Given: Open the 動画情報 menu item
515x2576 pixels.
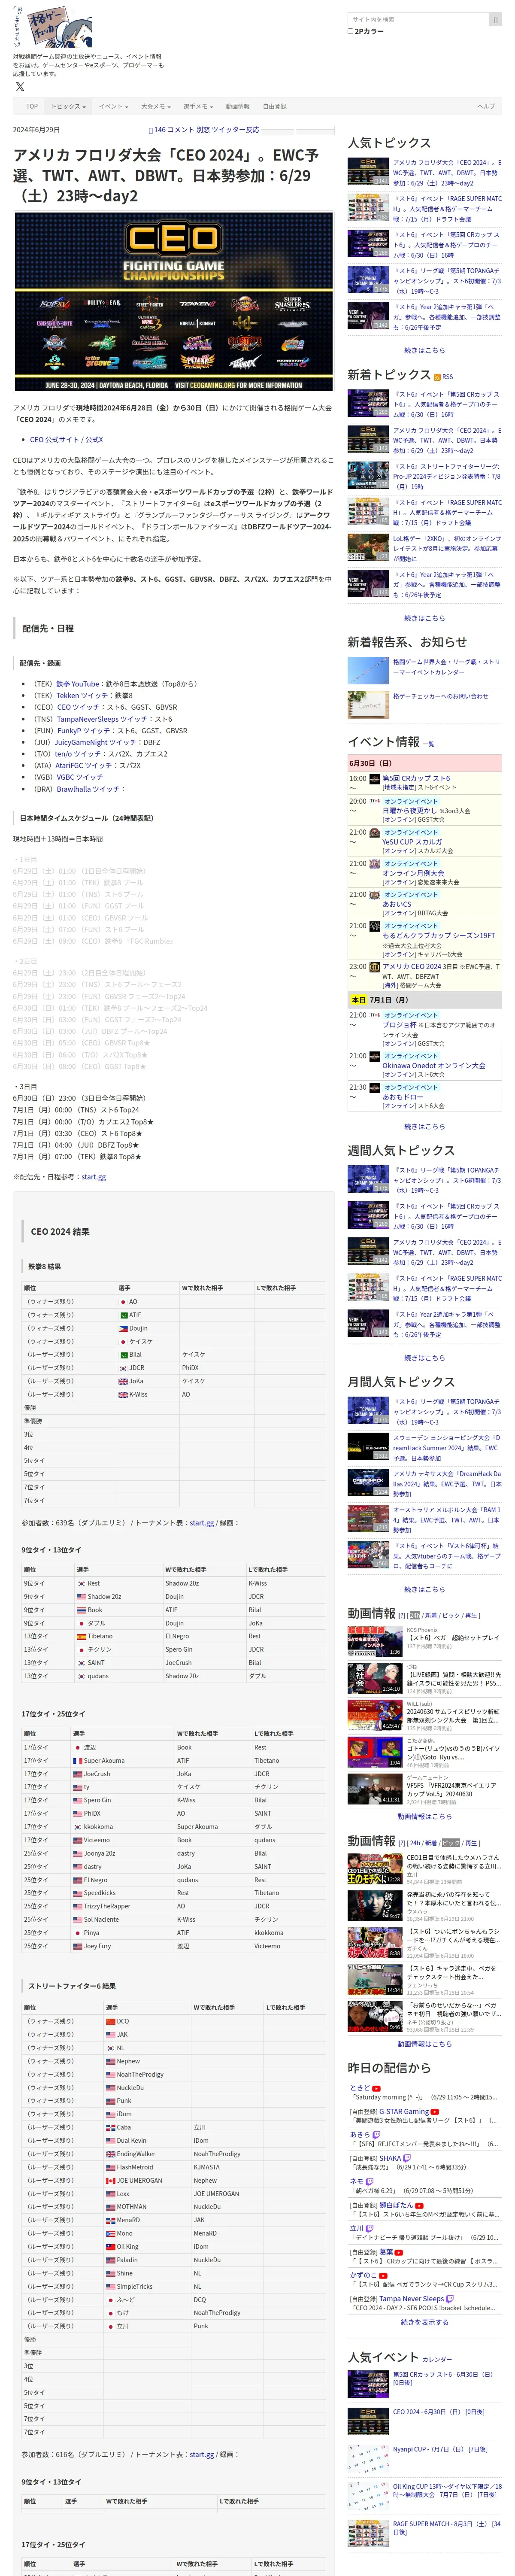Looking at the screenshot, I should 238,106.
